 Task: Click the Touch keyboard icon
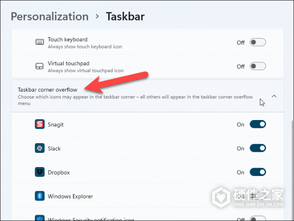point(40,43)
